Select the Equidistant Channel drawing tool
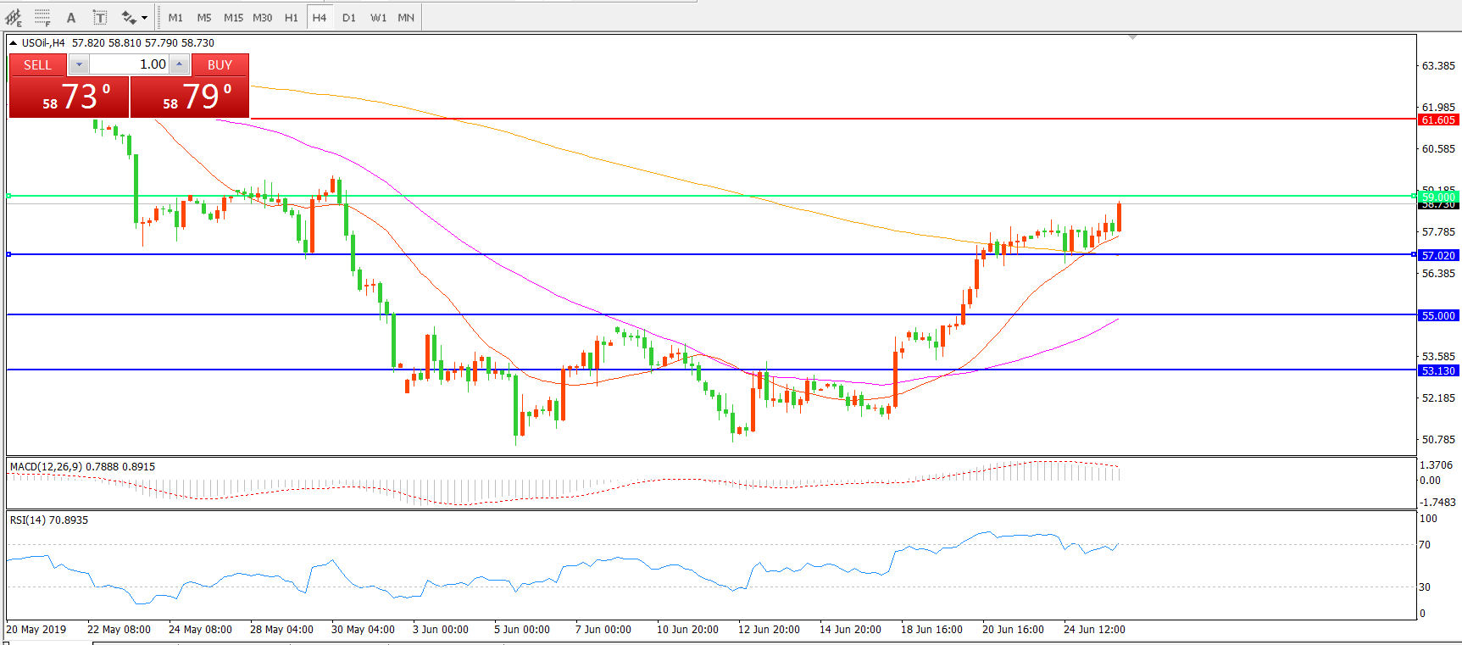 point(14,17)
